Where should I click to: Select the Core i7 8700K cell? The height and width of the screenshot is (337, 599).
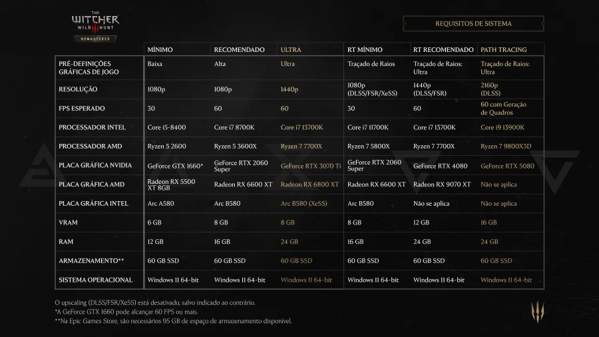[234, 127]
